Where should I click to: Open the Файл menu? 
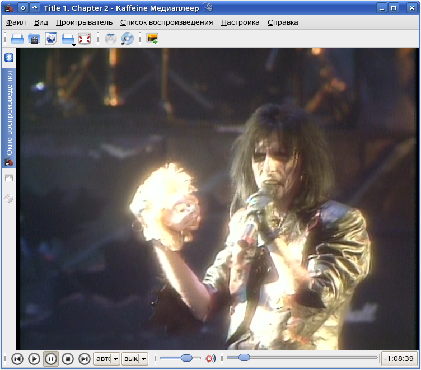(x=16, y=22)
